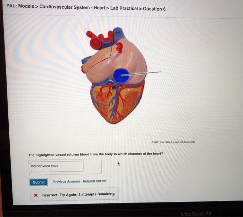The width and height of the screenshot is (243, 217).
Task: Open Cardiovascular System - Heart breadcrumb
Action: click(x=72, y=7)
